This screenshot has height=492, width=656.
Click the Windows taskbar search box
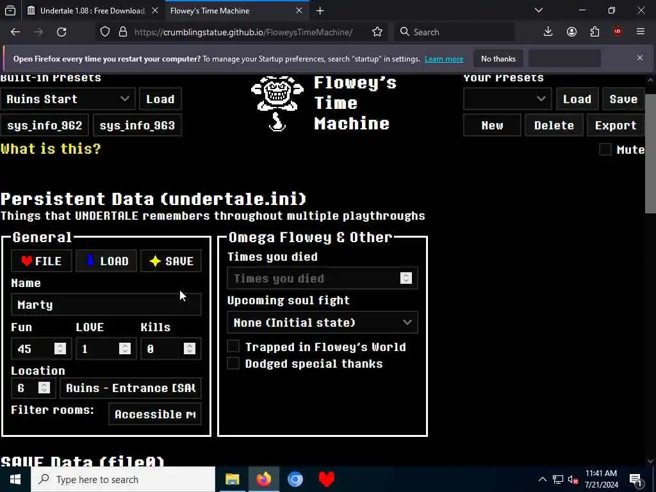123,479
